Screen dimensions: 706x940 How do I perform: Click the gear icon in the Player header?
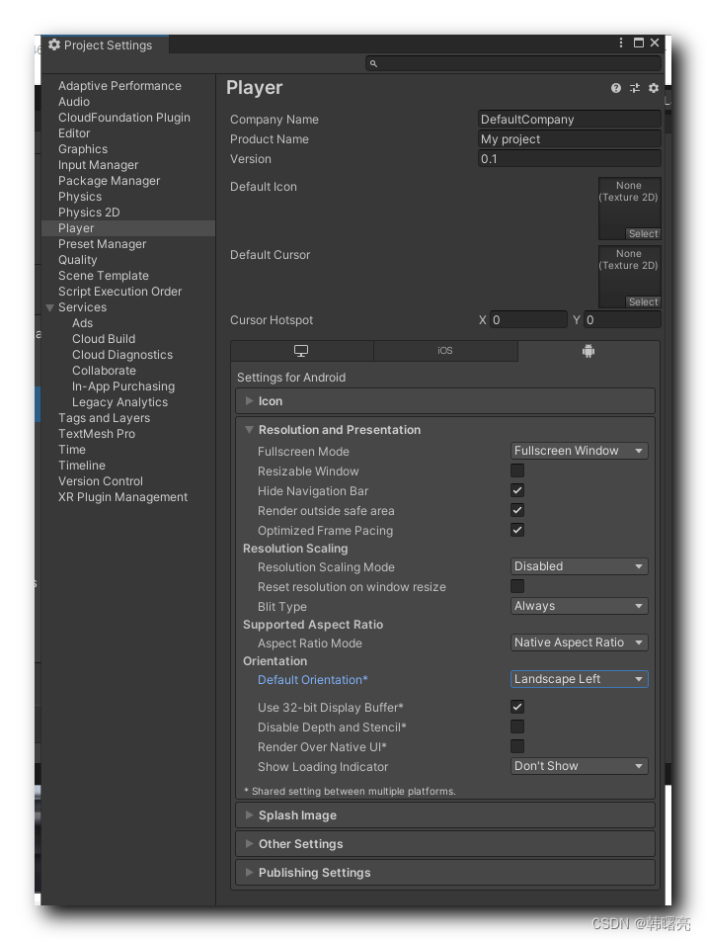click(653, 88)
